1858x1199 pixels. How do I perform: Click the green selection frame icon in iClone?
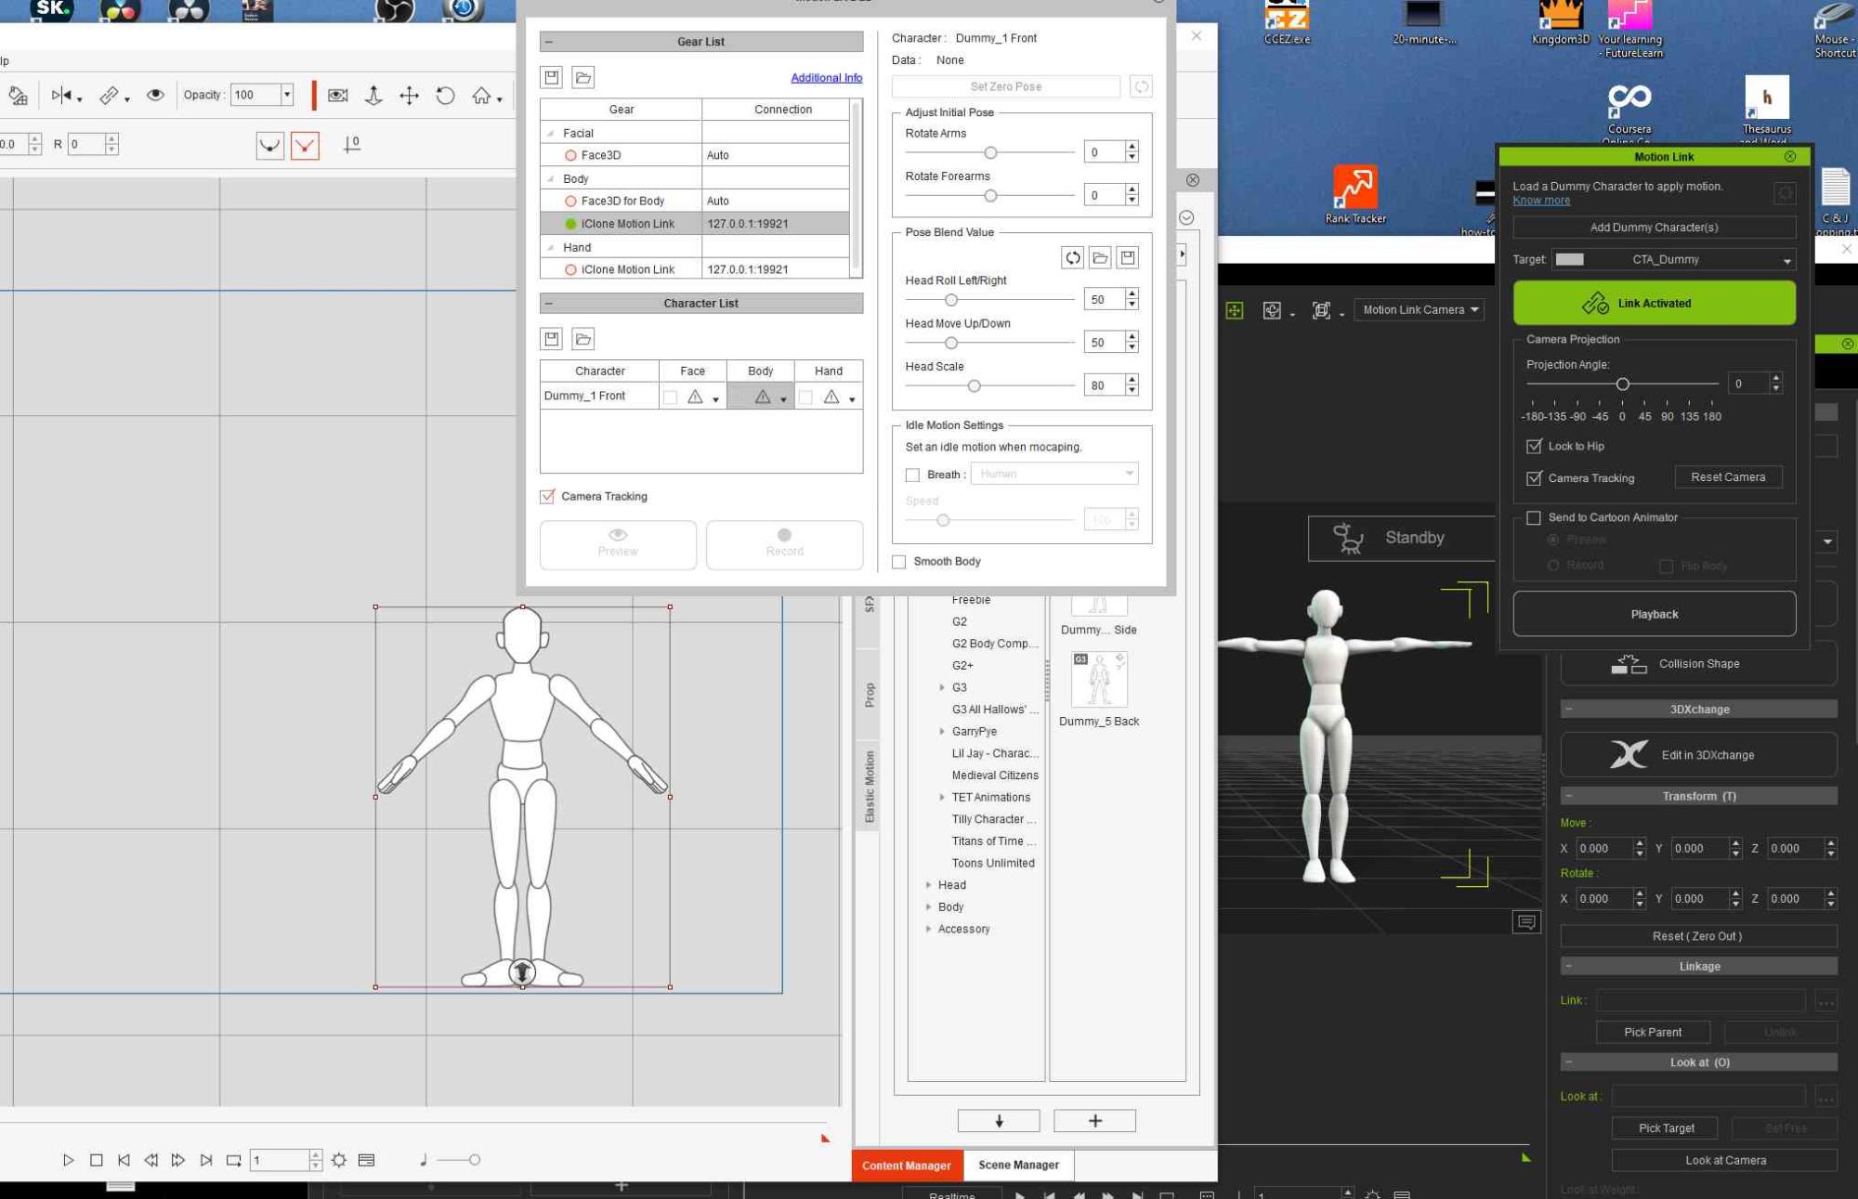[1235, 310]
